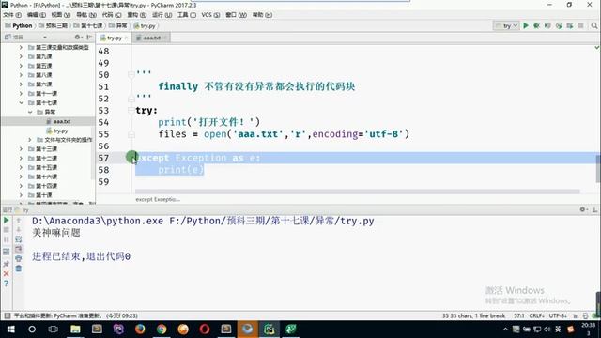Pause output in Run panel
The image size is (601, 338).
pyautogui.click(x=7, y=239)
